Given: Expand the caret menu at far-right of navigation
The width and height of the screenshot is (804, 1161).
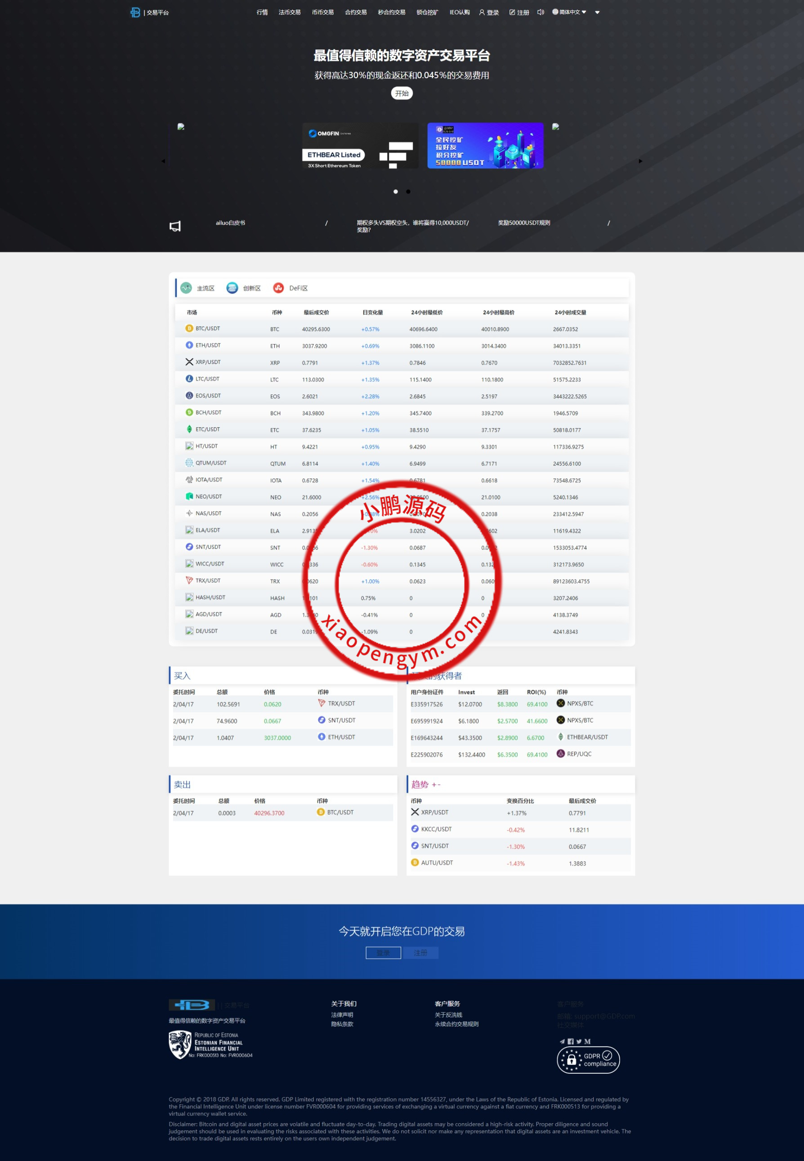Looking at the screenshot, I should coord(598,13).
